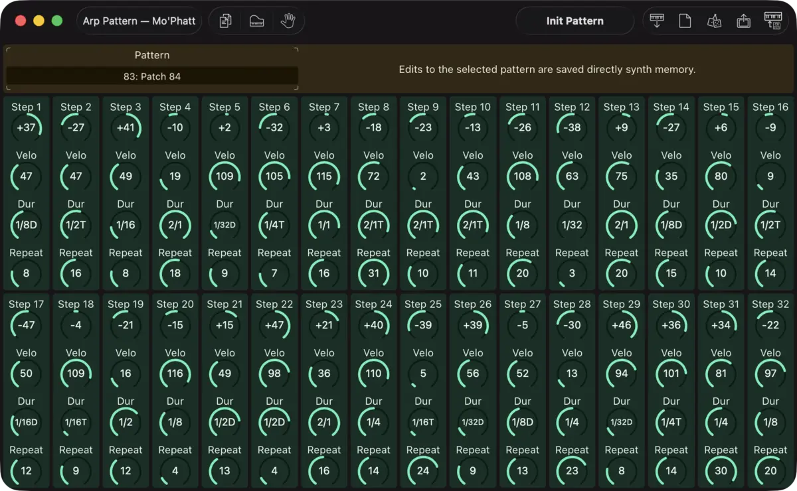Click the Step 21 label
The width and height of the screenshot is (797, 491).
[224, 305]
